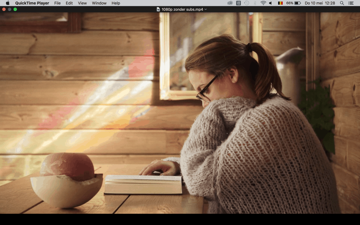
Task: Click the Creative Cloud menu bar icon
Action: [x=230, y=3]
